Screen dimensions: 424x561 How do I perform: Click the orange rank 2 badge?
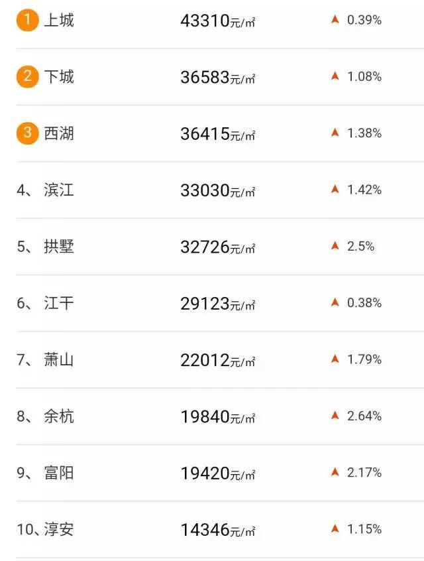[27, 76]
